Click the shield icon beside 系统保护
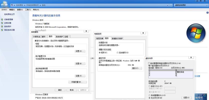Screen dimensions: 209x100 point(2,26)
